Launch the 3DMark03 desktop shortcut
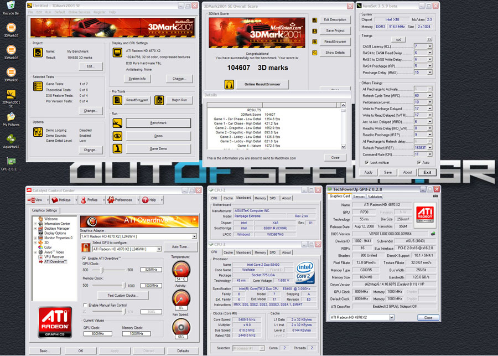498x356 pixels. [x=11, y=28]
